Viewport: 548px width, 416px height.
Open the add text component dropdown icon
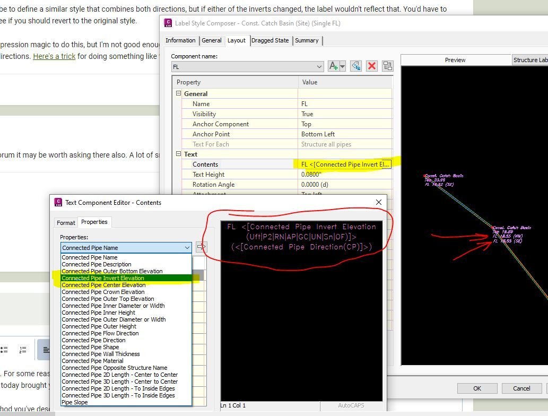pos(333,66)
